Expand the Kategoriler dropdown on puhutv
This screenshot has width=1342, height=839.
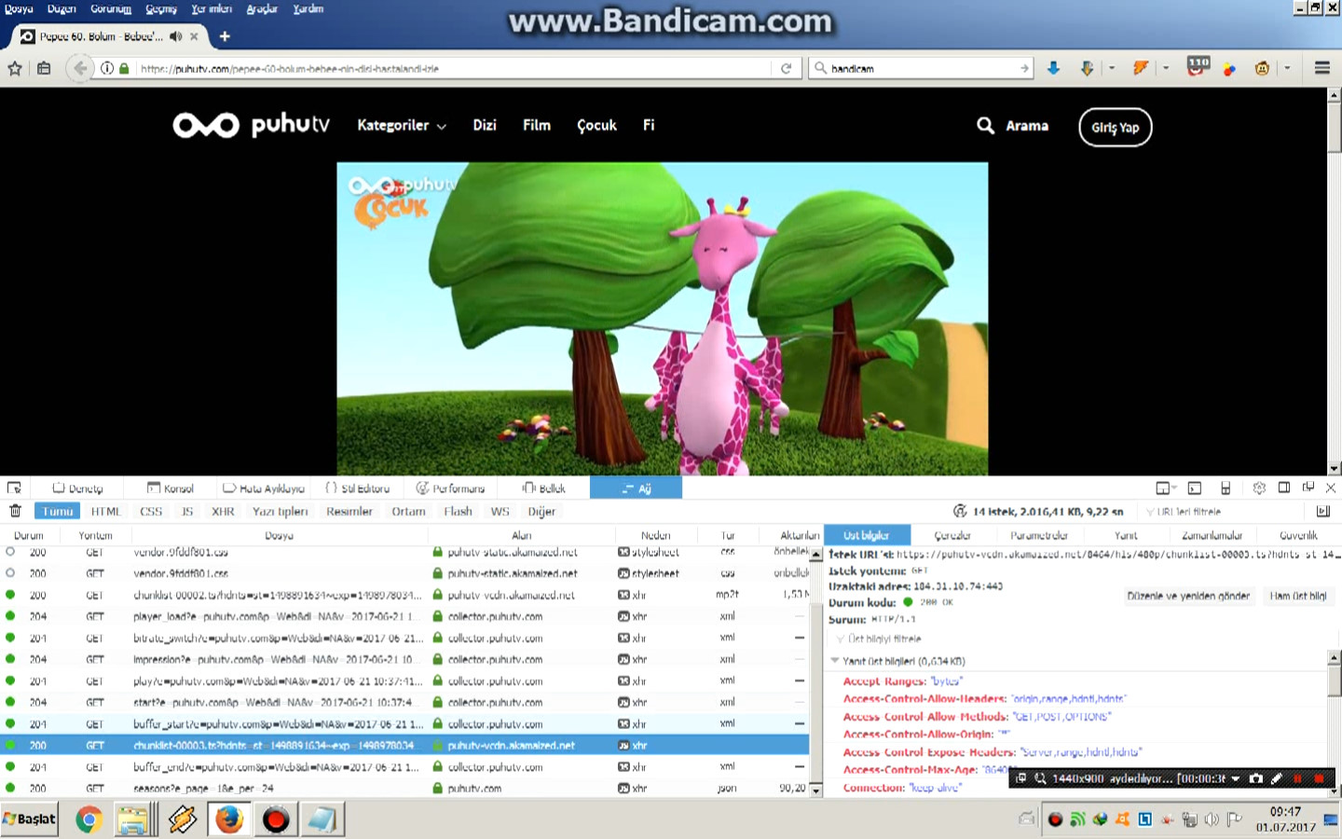[402, 125]
